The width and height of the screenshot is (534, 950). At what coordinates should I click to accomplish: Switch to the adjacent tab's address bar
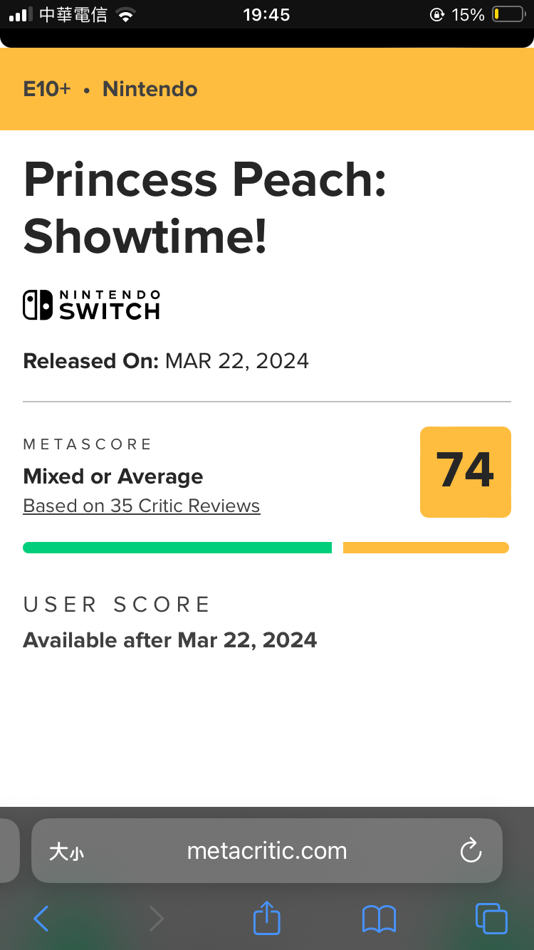click(9, 851)
